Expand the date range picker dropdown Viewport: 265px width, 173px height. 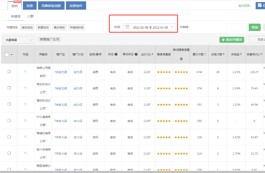172,27
